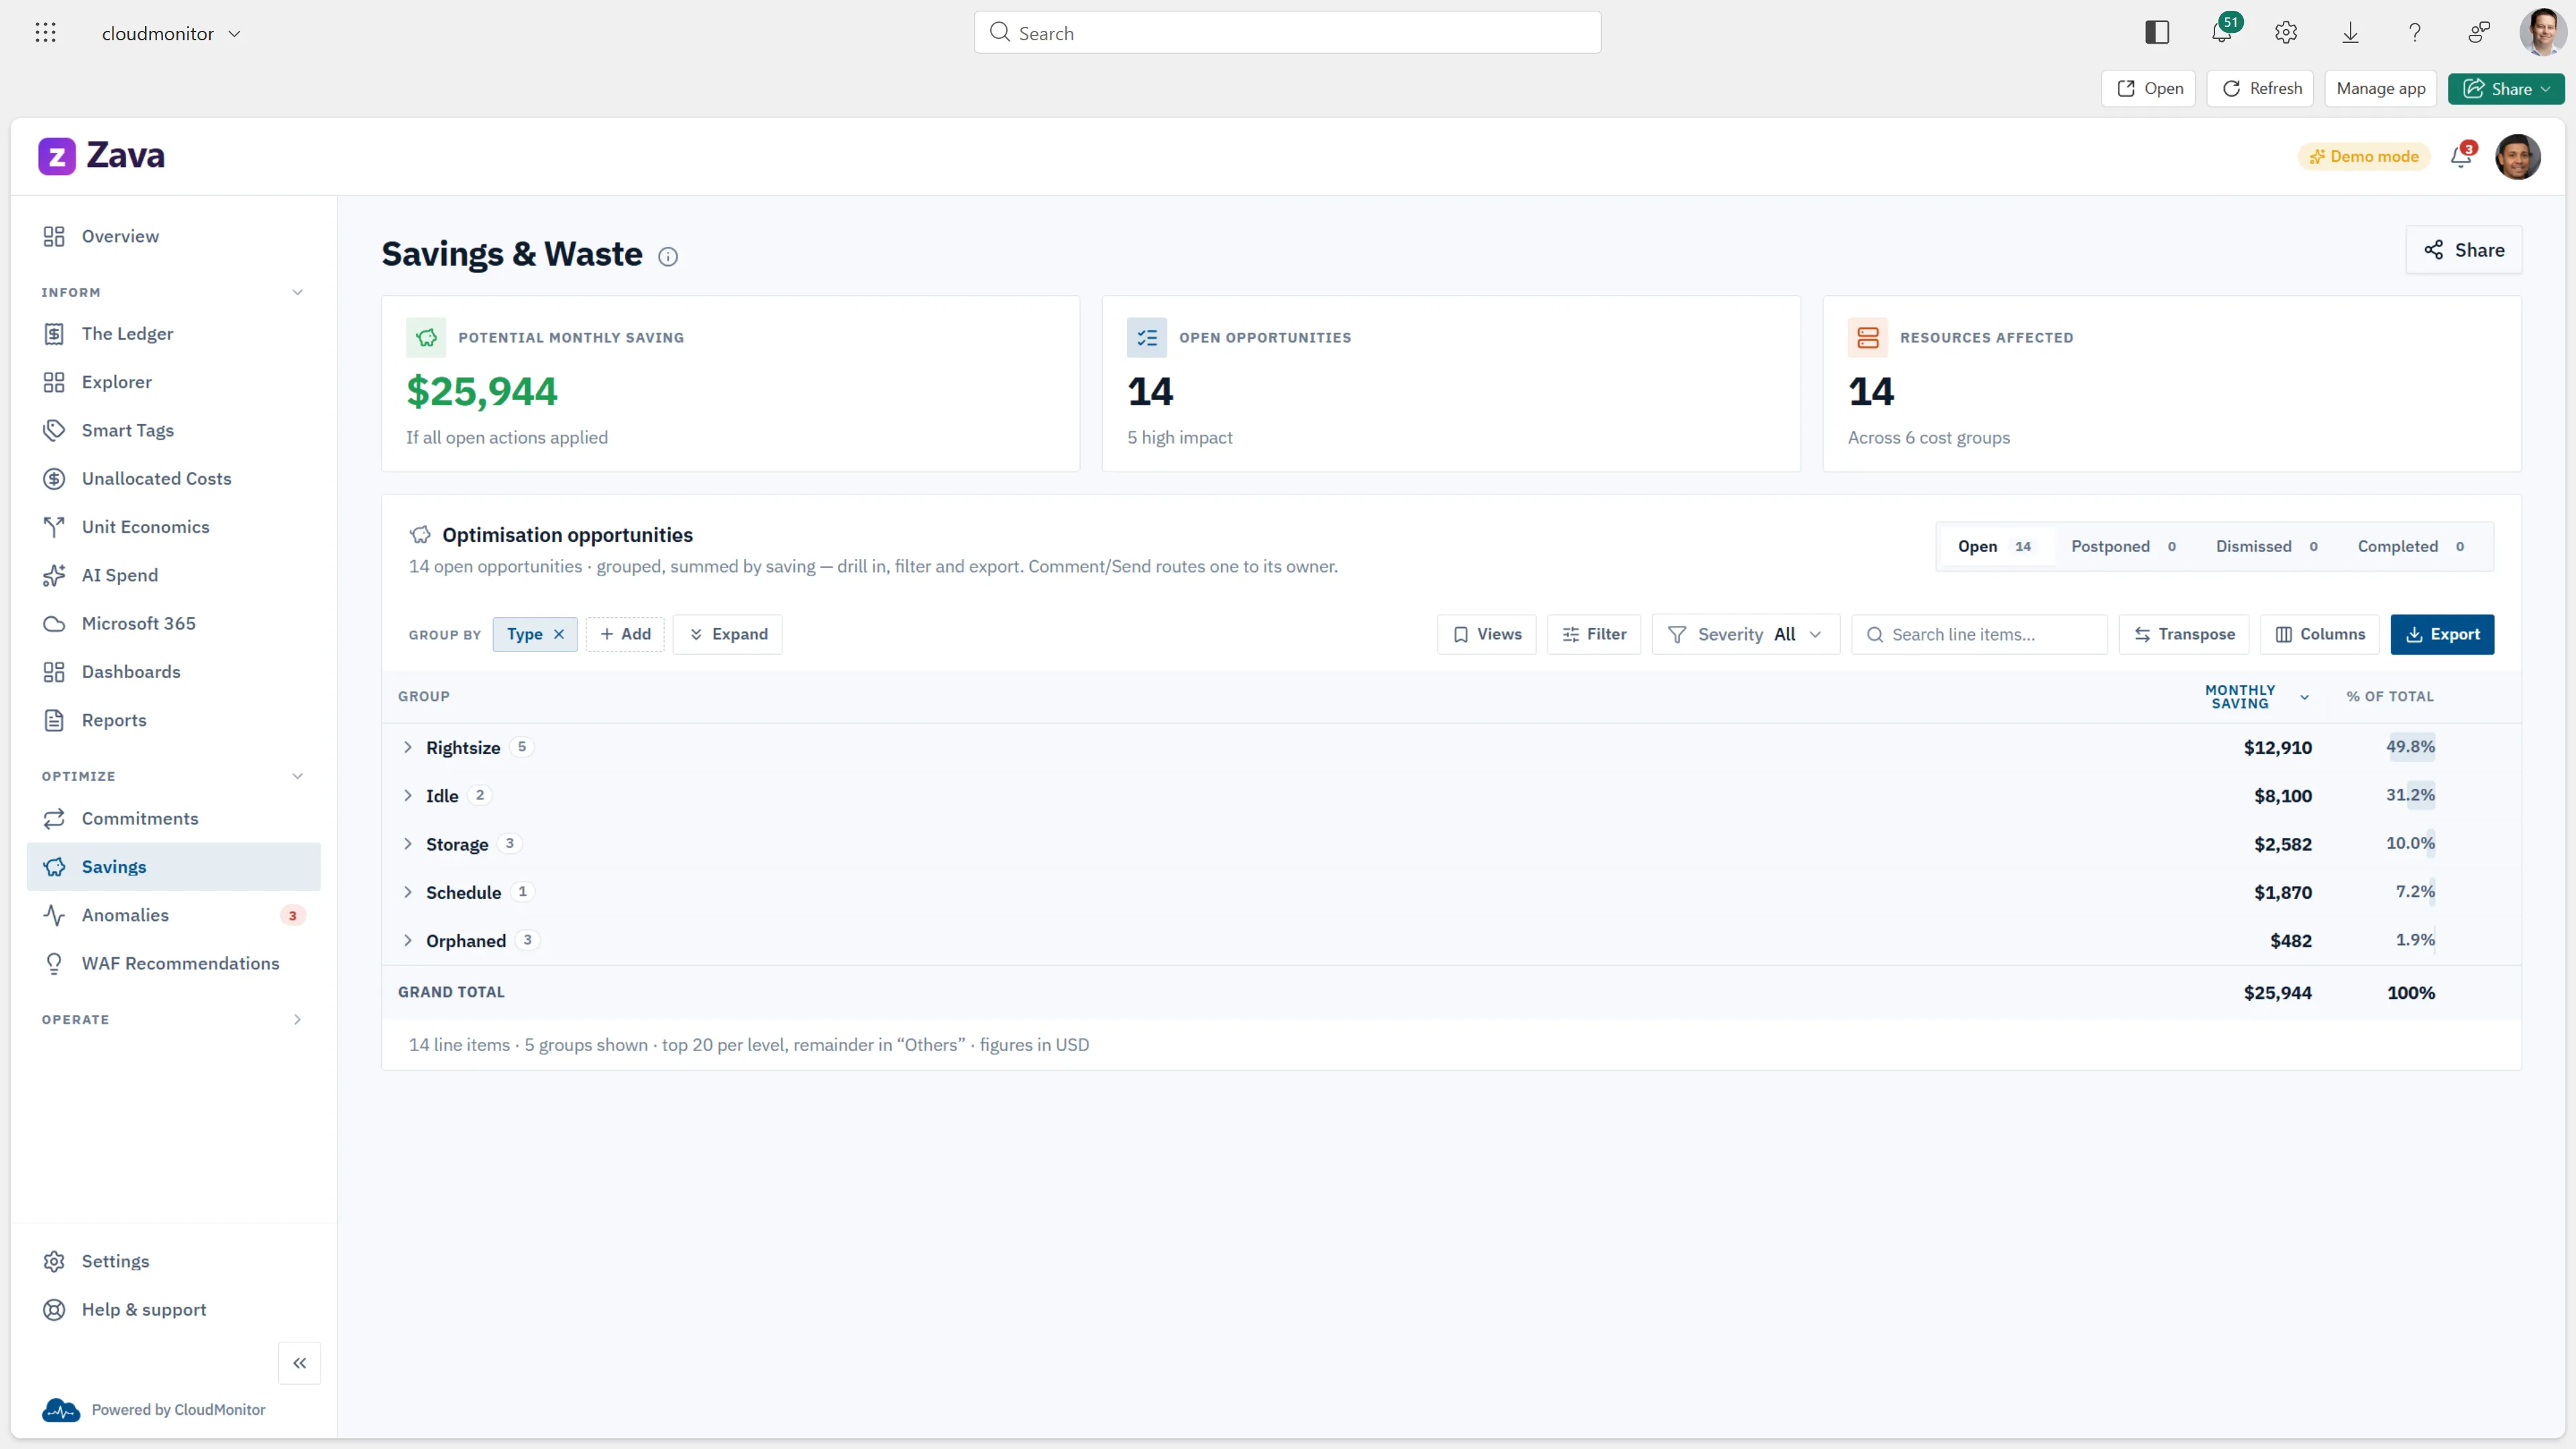Open saved Views
Screen dimensions: 2576x1449
[1486, 634]
